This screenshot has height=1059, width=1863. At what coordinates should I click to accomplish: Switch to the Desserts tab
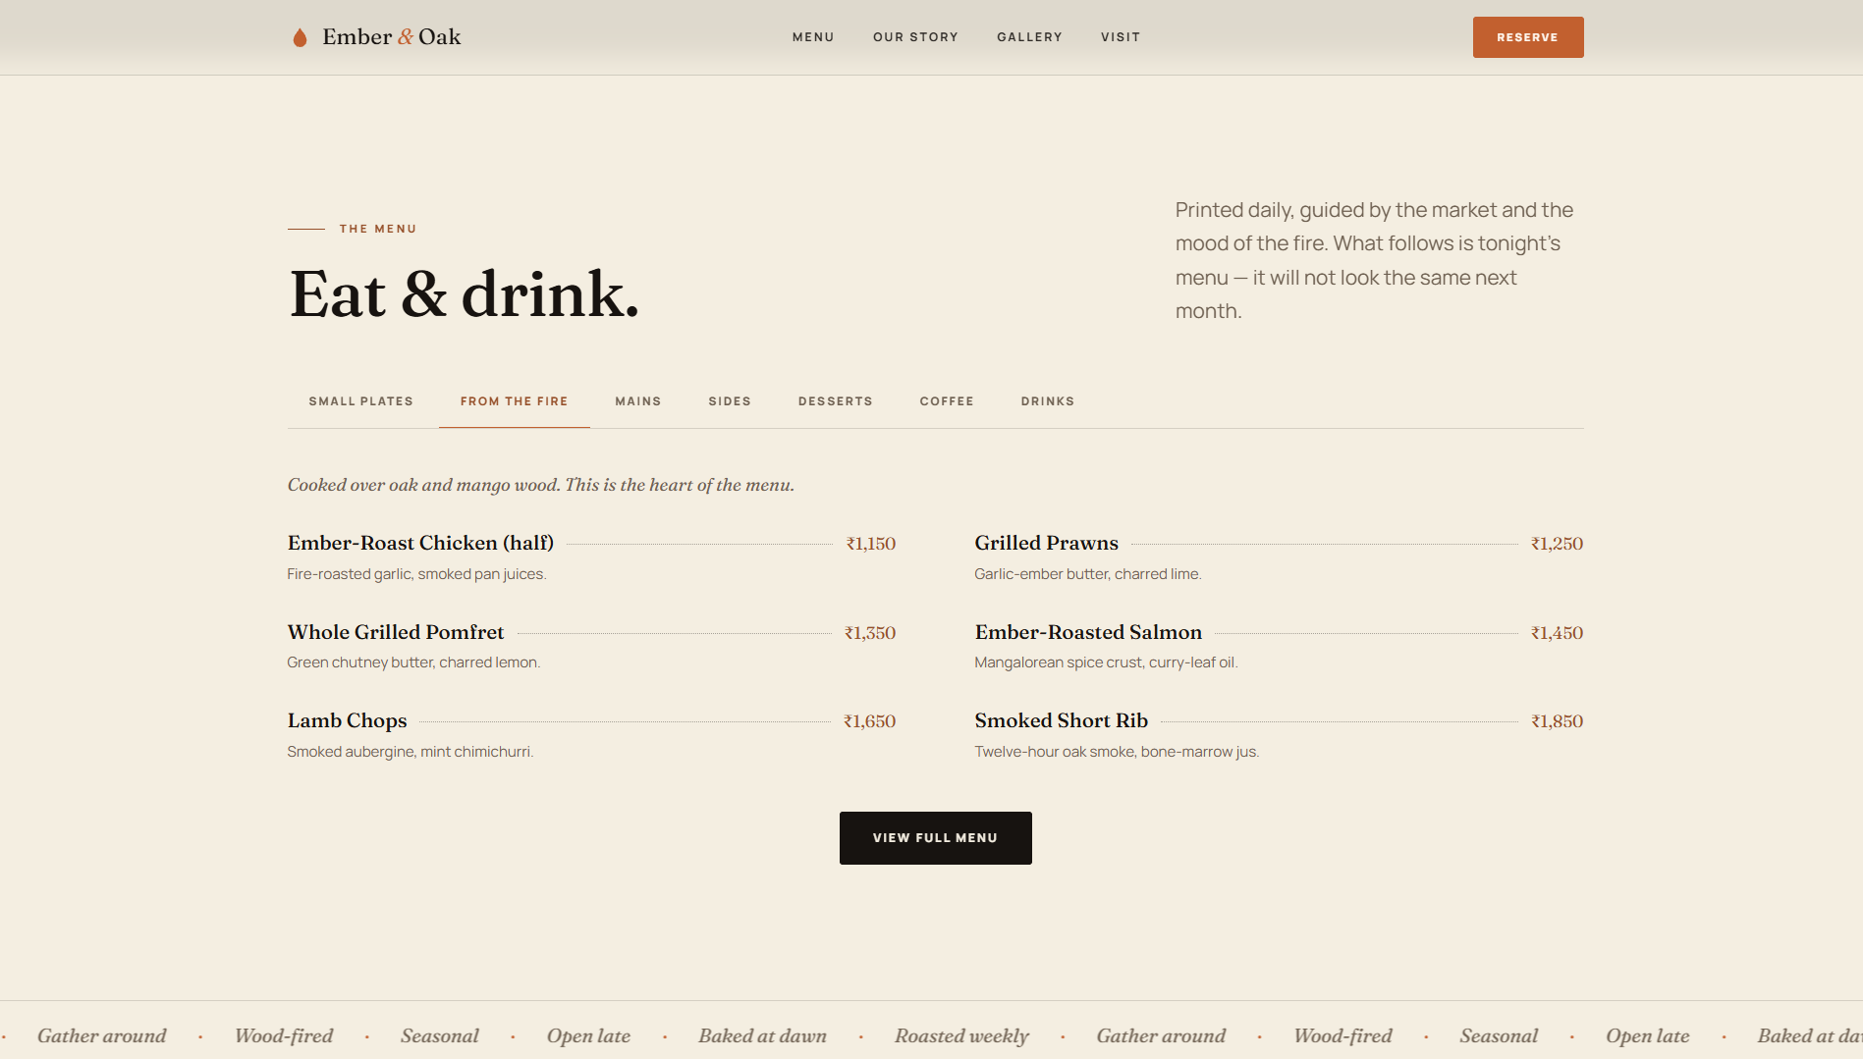click(x=836, y=401)
